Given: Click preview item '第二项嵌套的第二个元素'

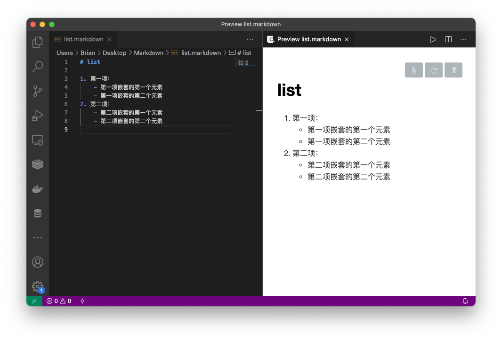Looking at the screenshot, I should pos(348,177).
